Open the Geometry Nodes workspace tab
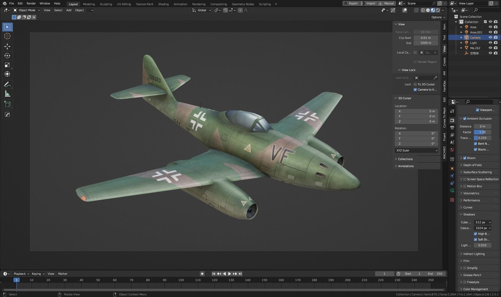The width and height of the screenshot is (501, 297). pos(243,4)
